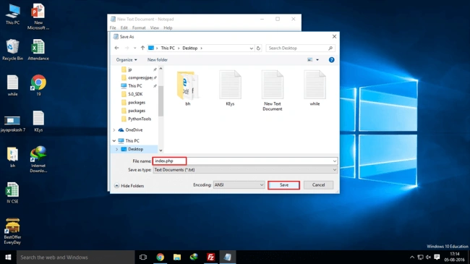Image resolution: width=470 pixels, height=264 pixels.
Task: Open the Encoding ANSI dropdown
Action: pyautogui.click(x=239, y=185)
